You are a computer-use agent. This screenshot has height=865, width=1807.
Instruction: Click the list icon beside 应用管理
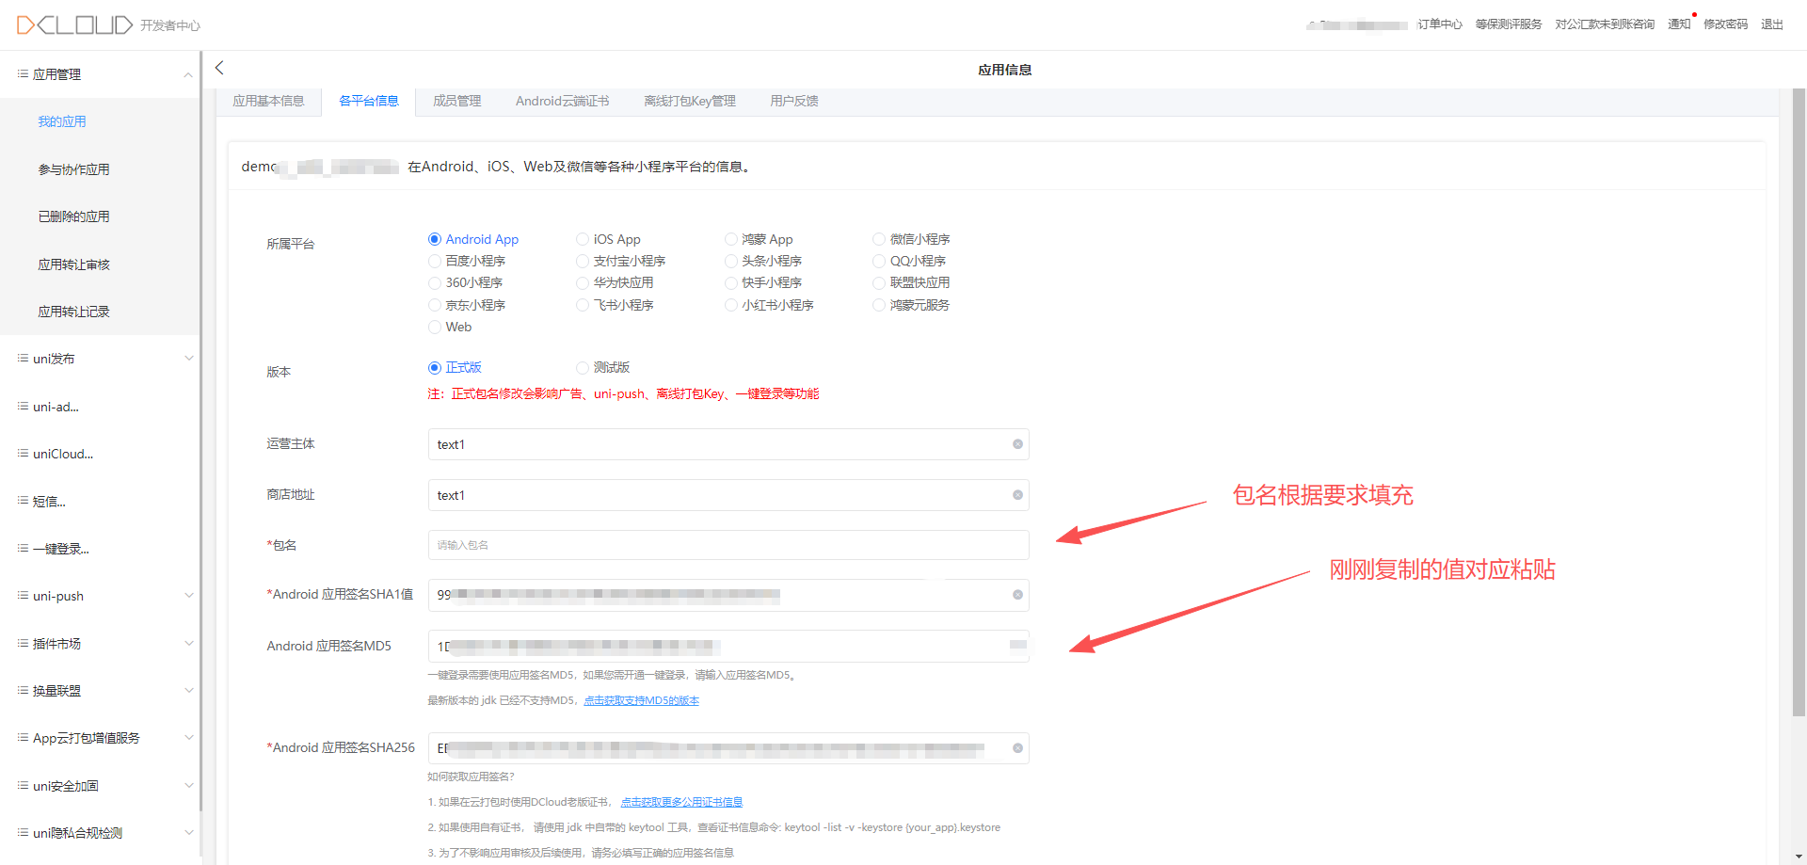pyautogui.click(x=23, y=73)
